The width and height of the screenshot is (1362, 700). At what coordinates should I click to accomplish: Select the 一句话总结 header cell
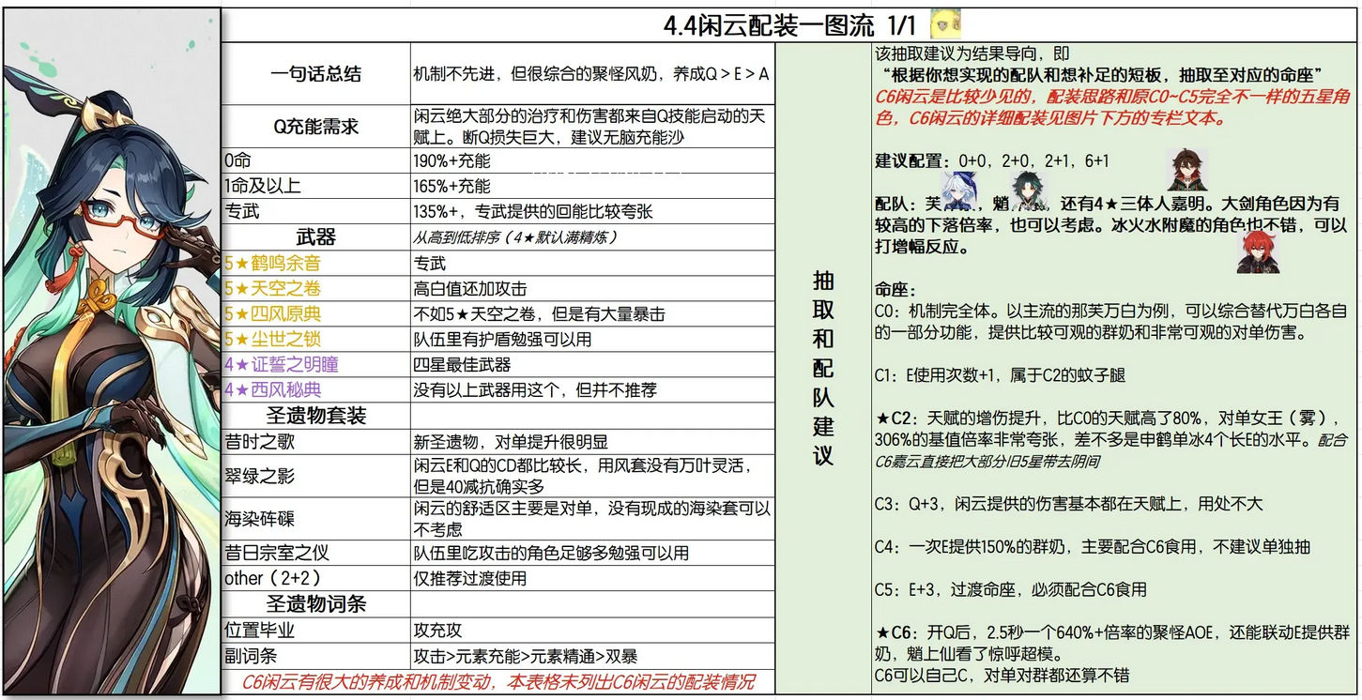tap(315, 74)
